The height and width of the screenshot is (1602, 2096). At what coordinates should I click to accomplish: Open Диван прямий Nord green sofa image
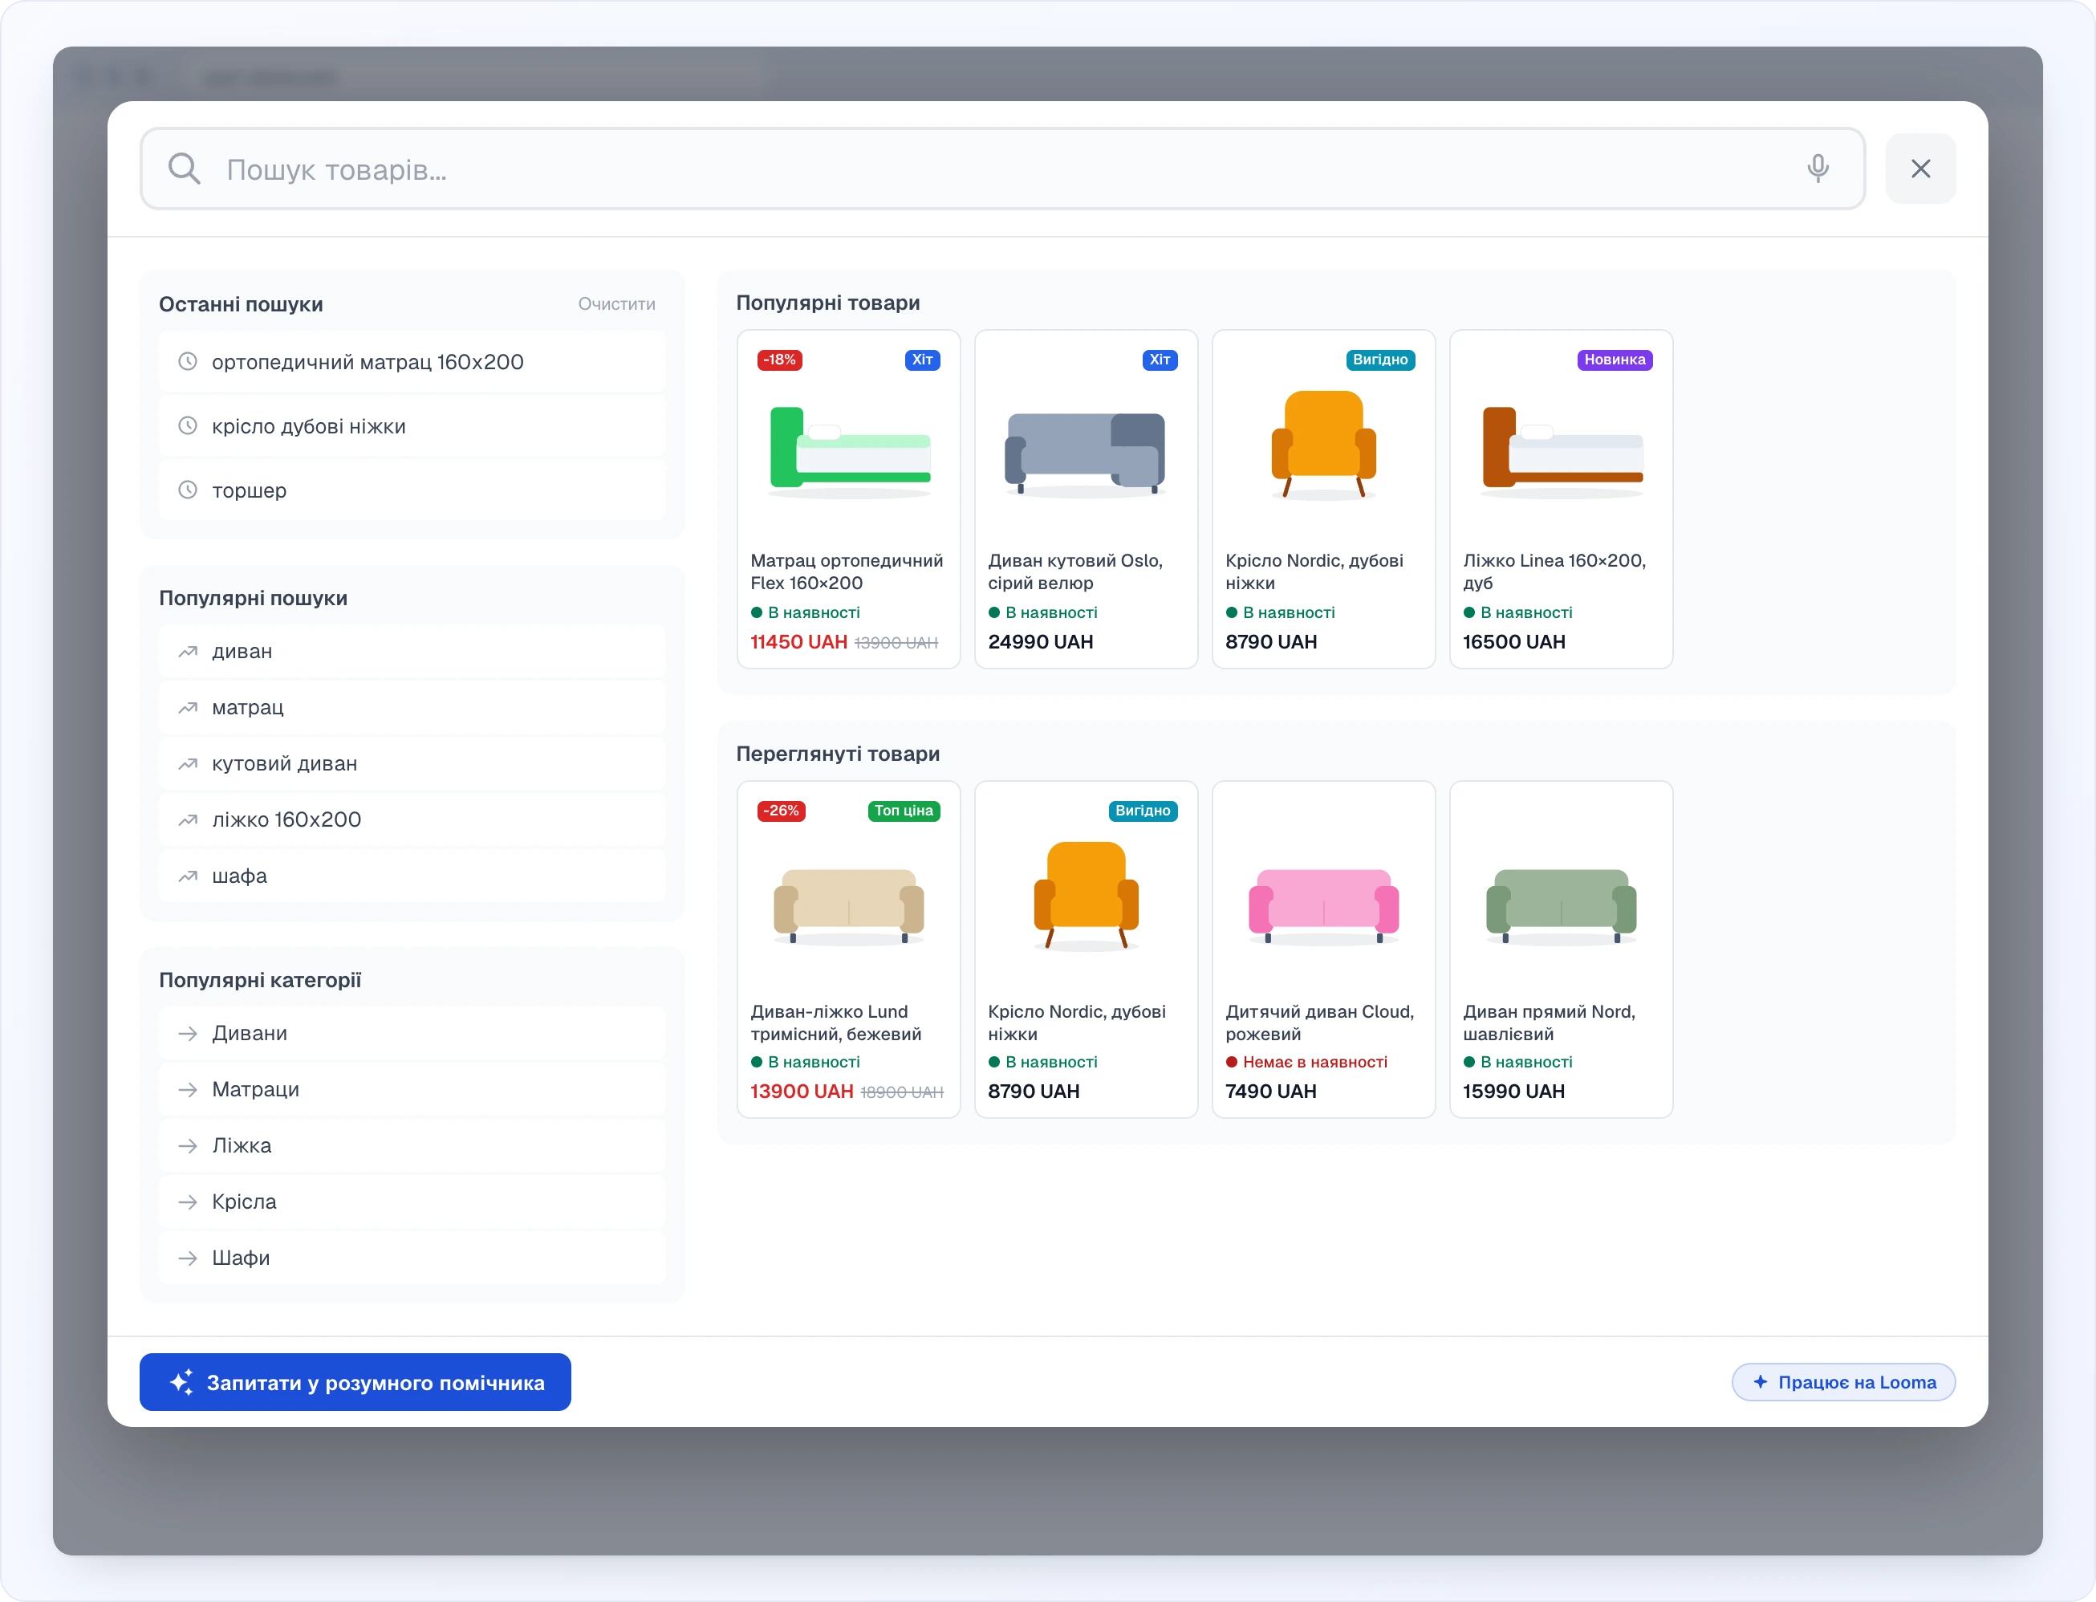1562,906
